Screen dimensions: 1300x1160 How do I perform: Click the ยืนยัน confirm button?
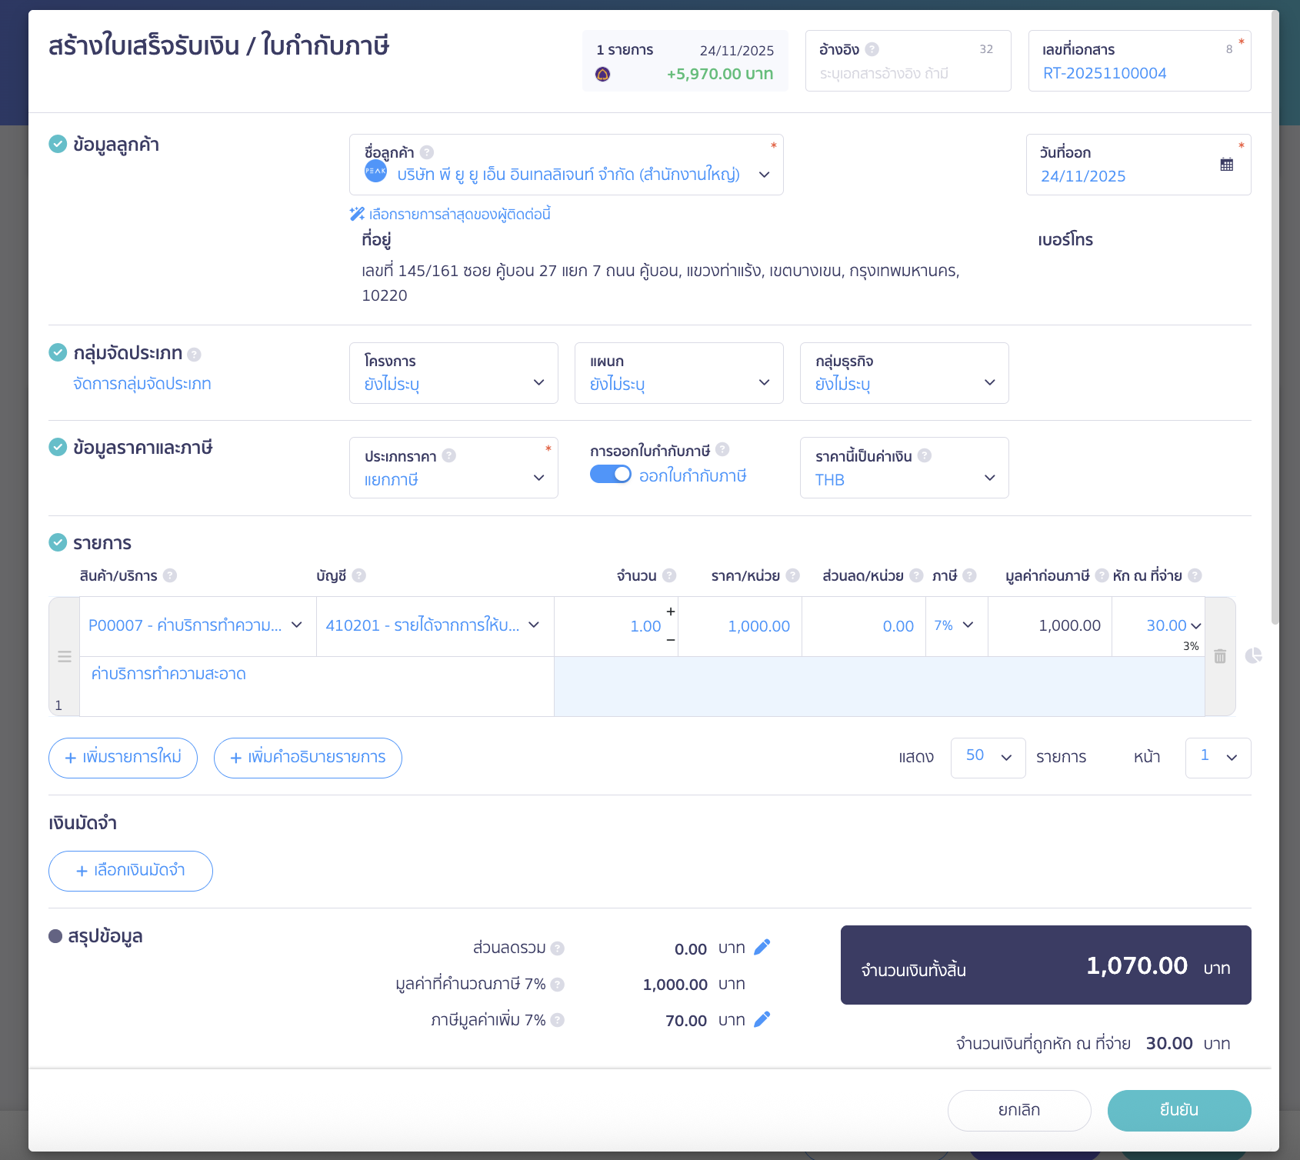pyautogui.click(x=1178, y=1110)
